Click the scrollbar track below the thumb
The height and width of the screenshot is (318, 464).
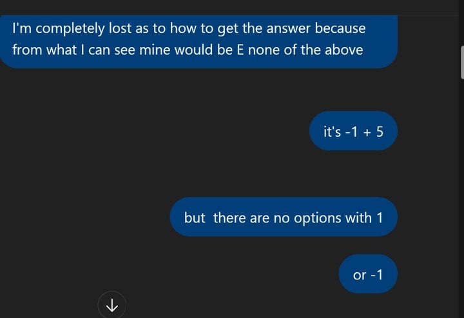click(461, 194)
